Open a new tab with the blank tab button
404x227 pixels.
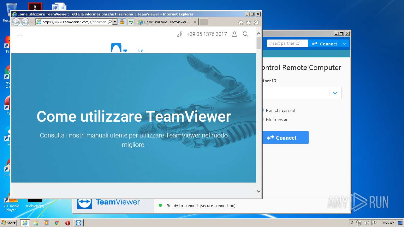(x=203, y=22)
